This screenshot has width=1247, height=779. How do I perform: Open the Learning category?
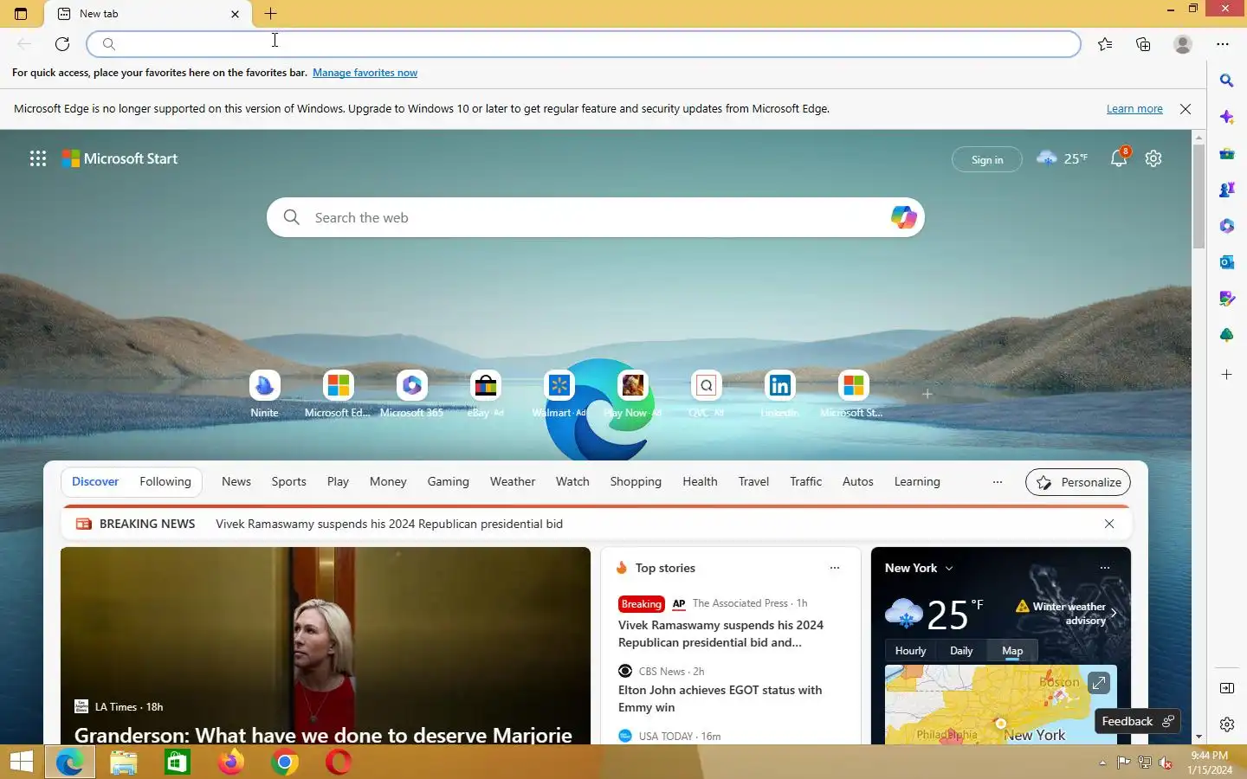tap(917, 481)
